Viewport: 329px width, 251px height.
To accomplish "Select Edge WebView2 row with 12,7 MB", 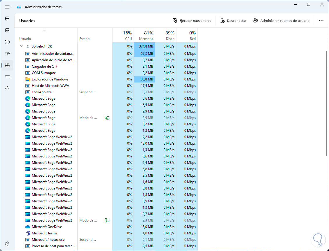I will (106, 214).
